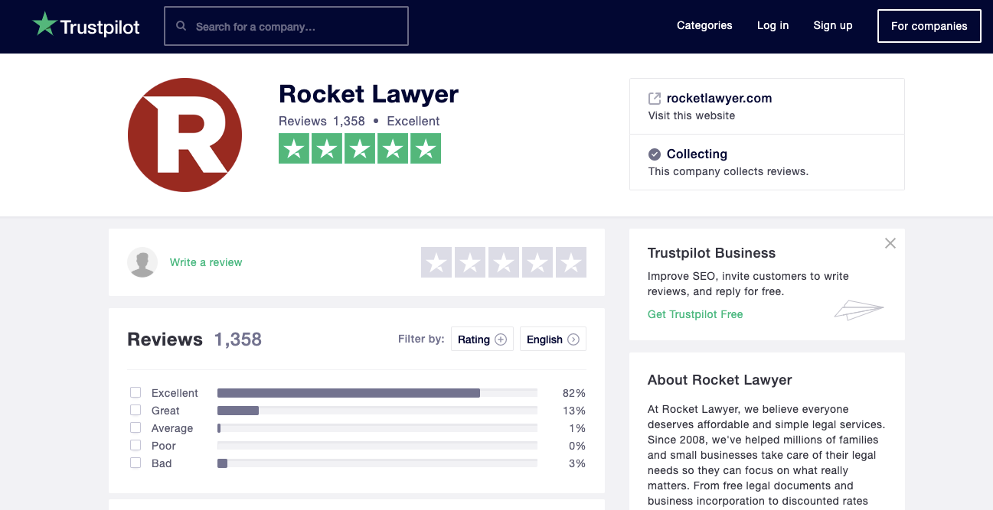Image resolution: width=993 pixels, height=510 pixels.
Task: Click the Trustpilot Business heading
Action: pyautogui.click(x=711, y=253)
